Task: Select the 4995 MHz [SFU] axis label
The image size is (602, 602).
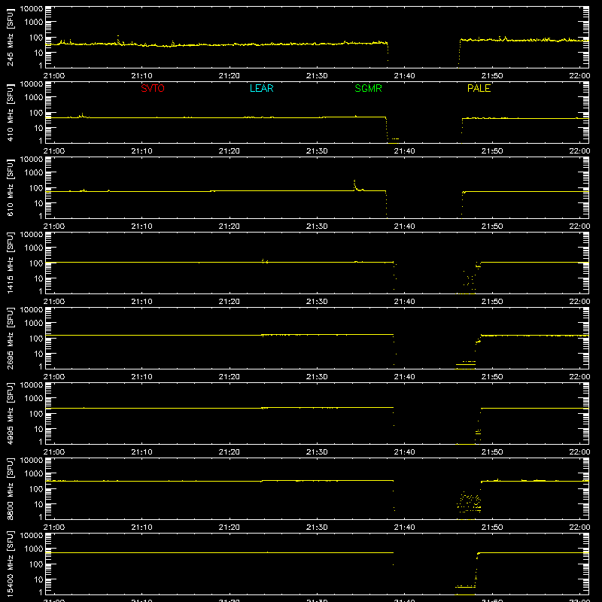Action: [x=11, y=413]
